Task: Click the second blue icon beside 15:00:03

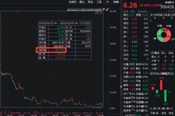Action: click(173, 11)
